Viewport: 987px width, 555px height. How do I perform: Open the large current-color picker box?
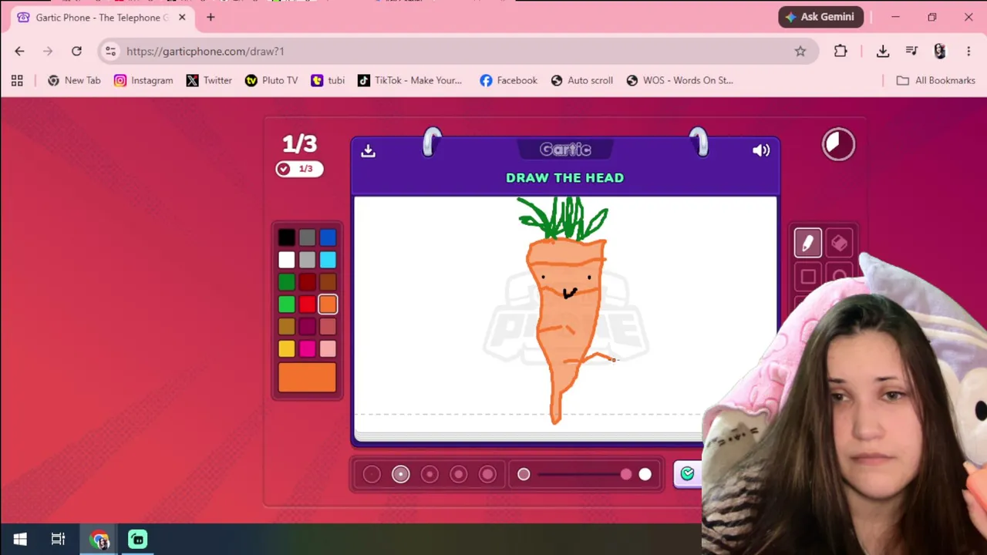point(307,378)
